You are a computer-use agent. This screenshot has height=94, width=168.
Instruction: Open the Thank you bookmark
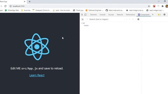[x=78, y=10]
